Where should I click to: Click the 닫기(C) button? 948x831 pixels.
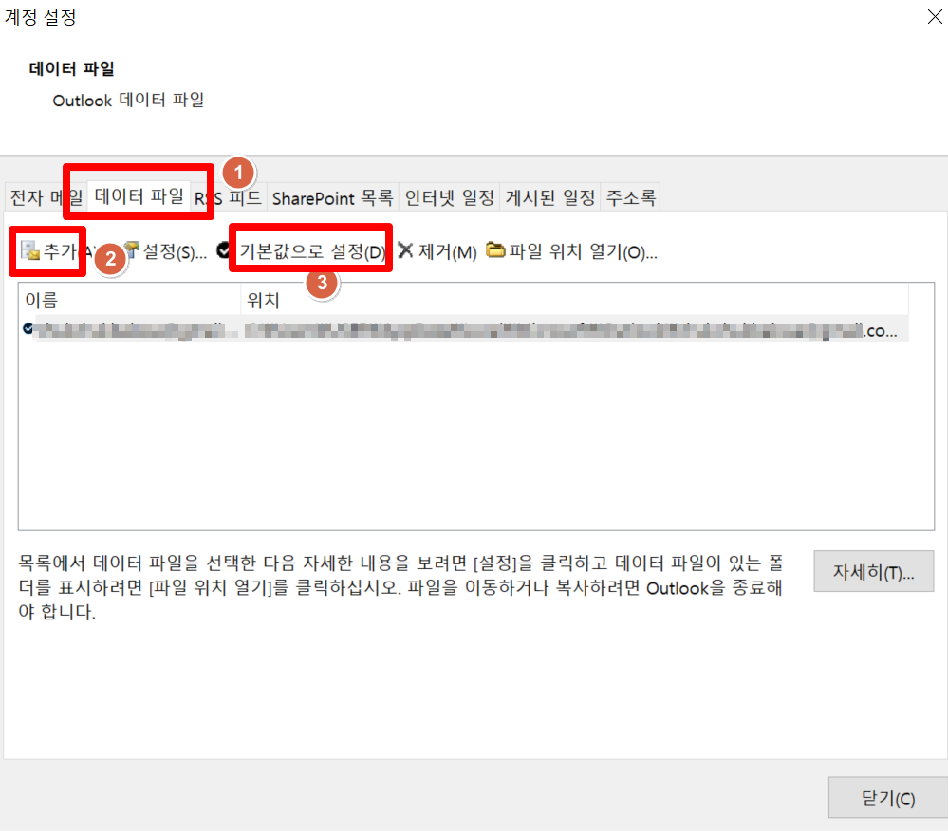pyautogui.click(x=888, y=798)
